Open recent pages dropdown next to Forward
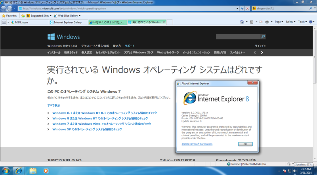 (14, 8)
